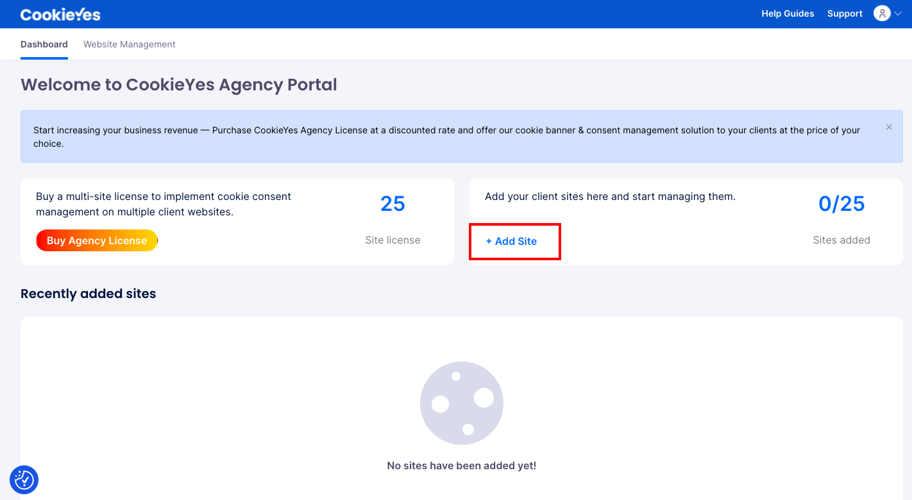This screenshot has height=500, width=912.
Task: Click the 'Add your client sites here' description
Action: (x=610, y=197)
